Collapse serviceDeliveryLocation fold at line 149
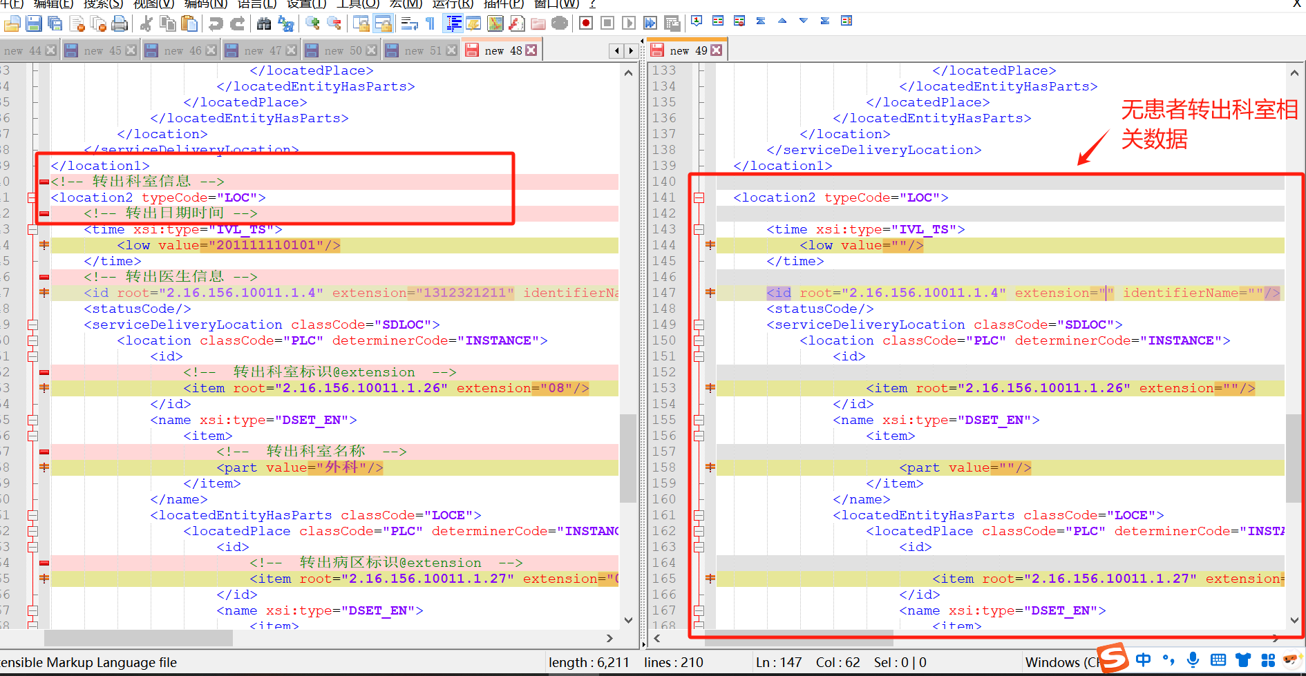Image resolution: width=1306 pixels, height=676 pixels. pyautogui.click(x=699, y=325)
